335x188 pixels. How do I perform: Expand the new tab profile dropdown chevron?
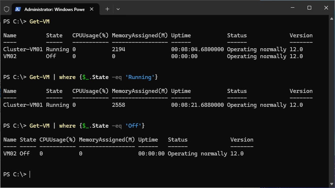(x=118, y=9)
